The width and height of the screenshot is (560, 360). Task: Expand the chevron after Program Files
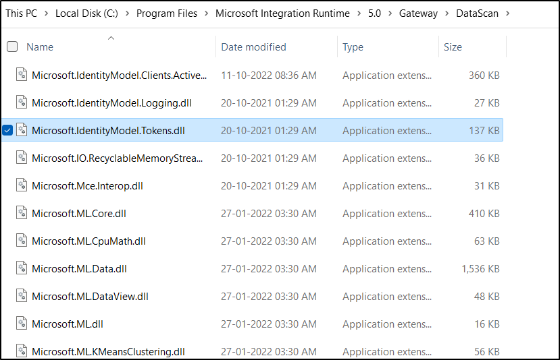coord(207,13)
